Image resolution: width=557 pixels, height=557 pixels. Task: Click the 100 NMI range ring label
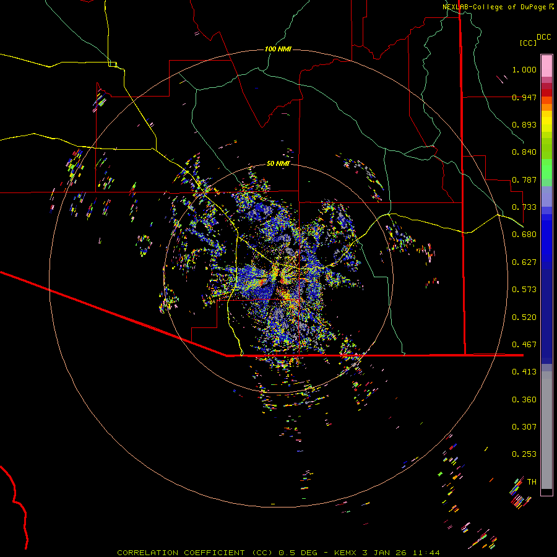tap(278, 49)
